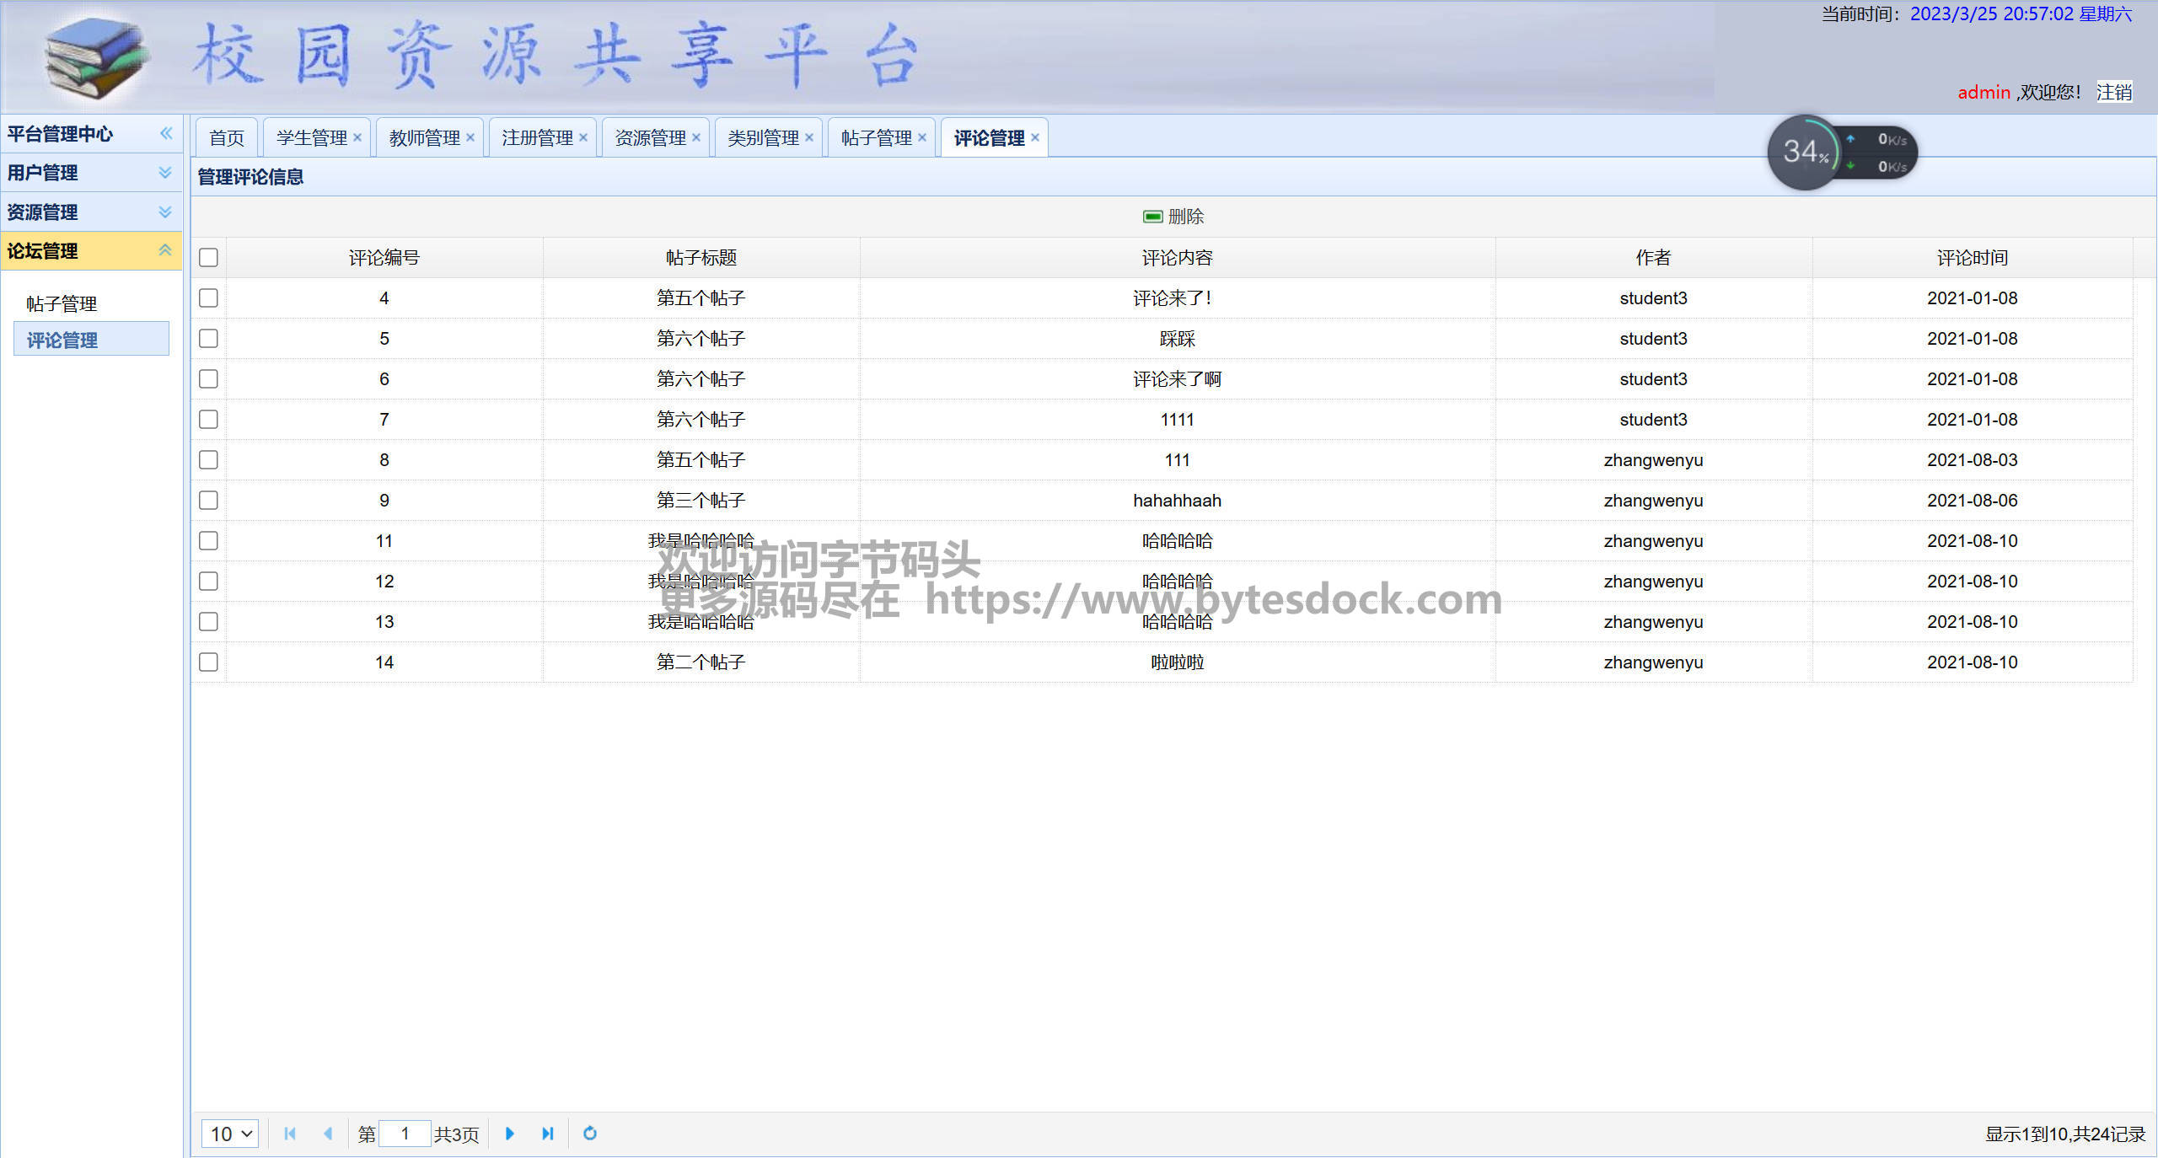2158x1158 pixels.
Task: Close the 帖子管理 tab using x icon
Action: [922, 137]
